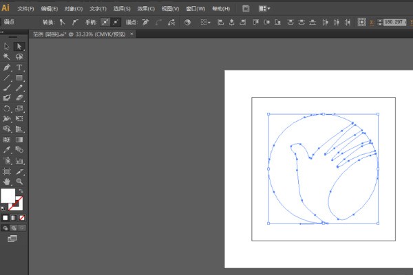Image resolution: width=413 pixels, height=275 pixels.
Task: Pick the Magic Wand tool
Action: coord(7,57)
